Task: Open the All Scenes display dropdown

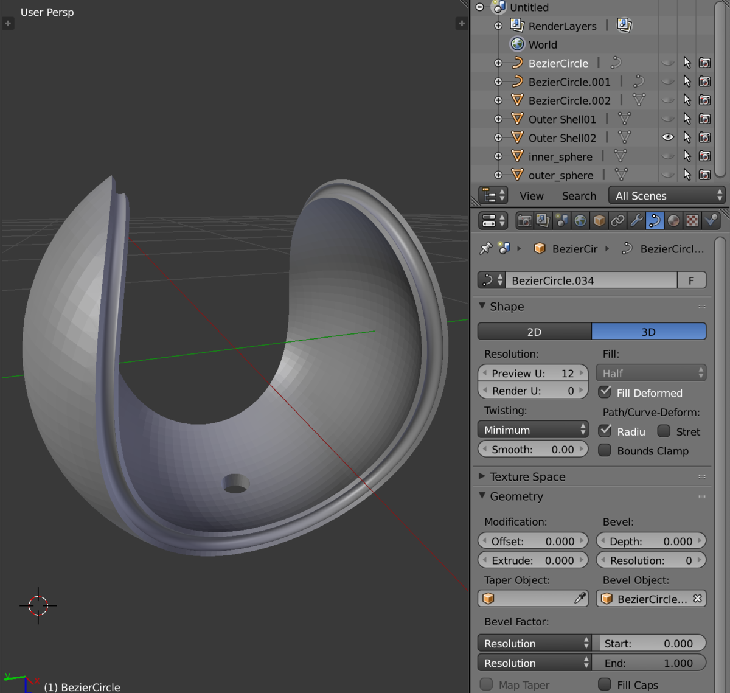Action: pyautogui.click(x=667, y=195)
